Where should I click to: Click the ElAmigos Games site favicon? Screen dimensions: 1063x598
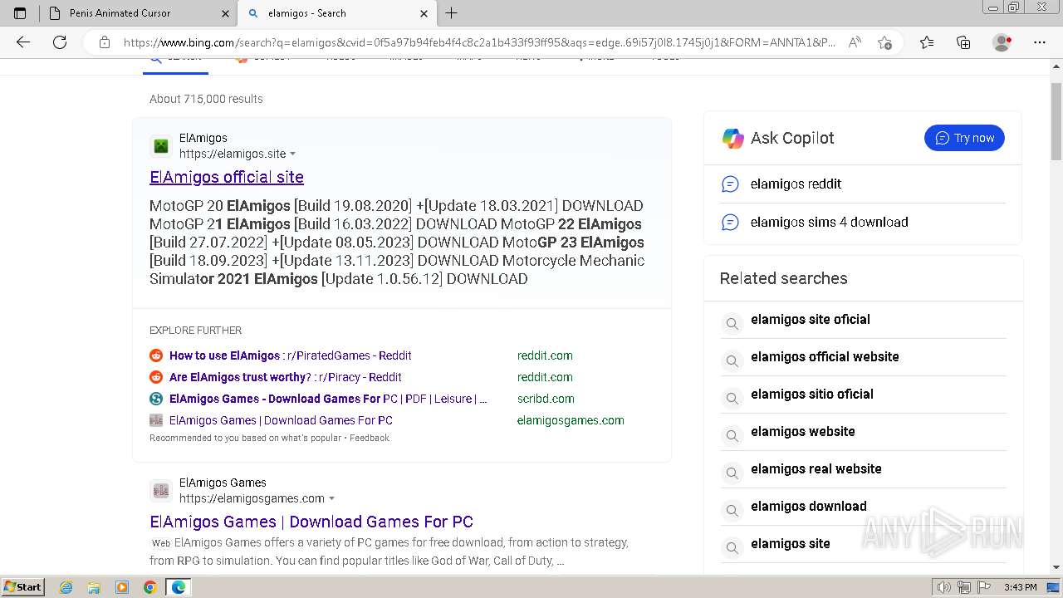pyautogui.click(x=161, y=491)
